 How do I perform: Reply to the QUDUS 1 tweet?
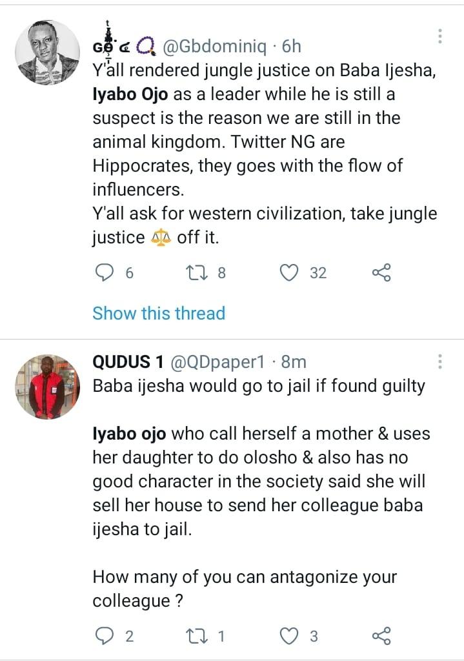pos(105,636)
